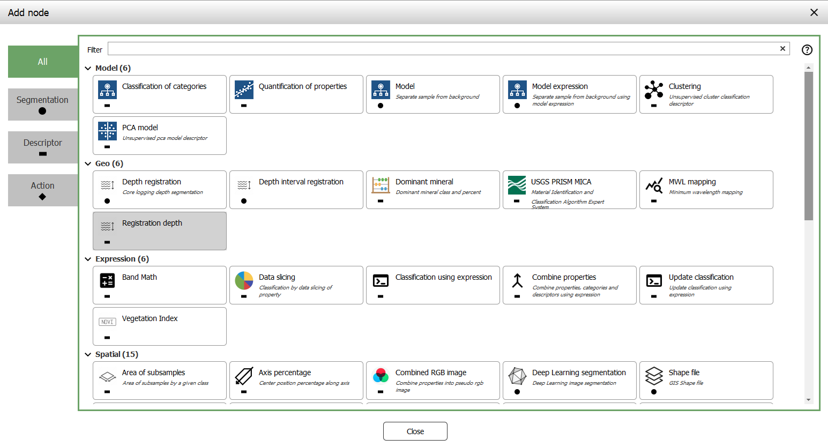Screen dimensions: 828x447
Task: Click the USGS PRISM MICA icon
Action: pyautogui.click(x=517, y=185)
